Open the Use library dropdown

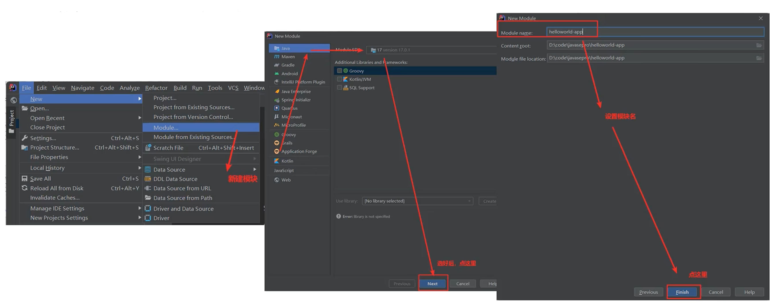tap(417, 201)
